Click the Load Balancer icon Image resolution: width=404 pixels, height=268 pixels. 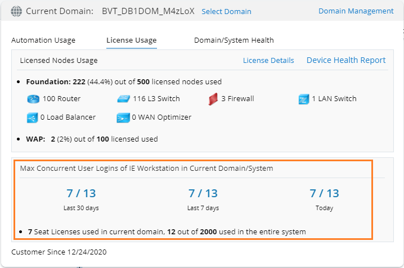tap(32, 117)
